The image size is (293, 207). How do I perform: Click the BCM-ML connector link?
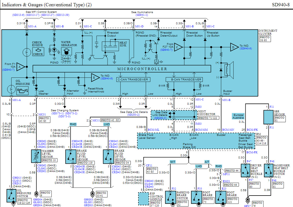[153, 130]
